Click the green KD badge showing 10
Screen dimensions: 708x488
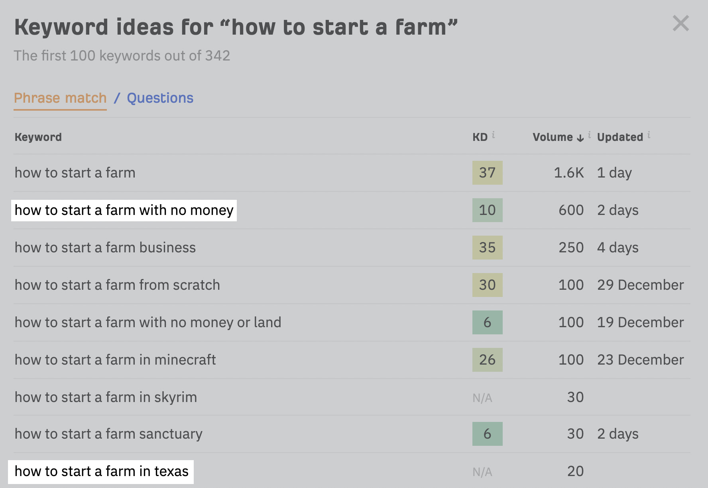487,210
